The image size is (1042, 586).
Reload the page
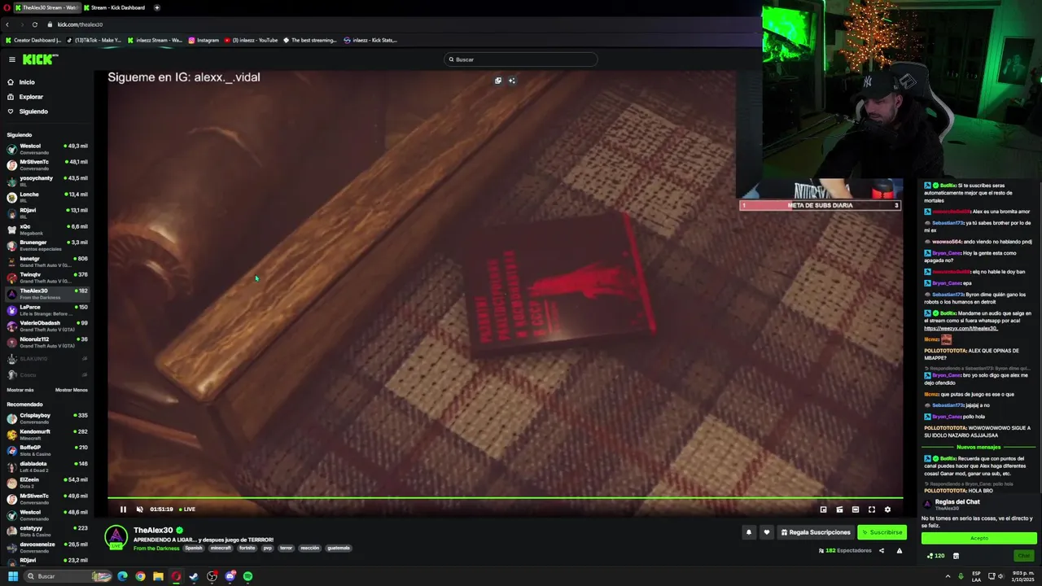[x=34, y=24]
